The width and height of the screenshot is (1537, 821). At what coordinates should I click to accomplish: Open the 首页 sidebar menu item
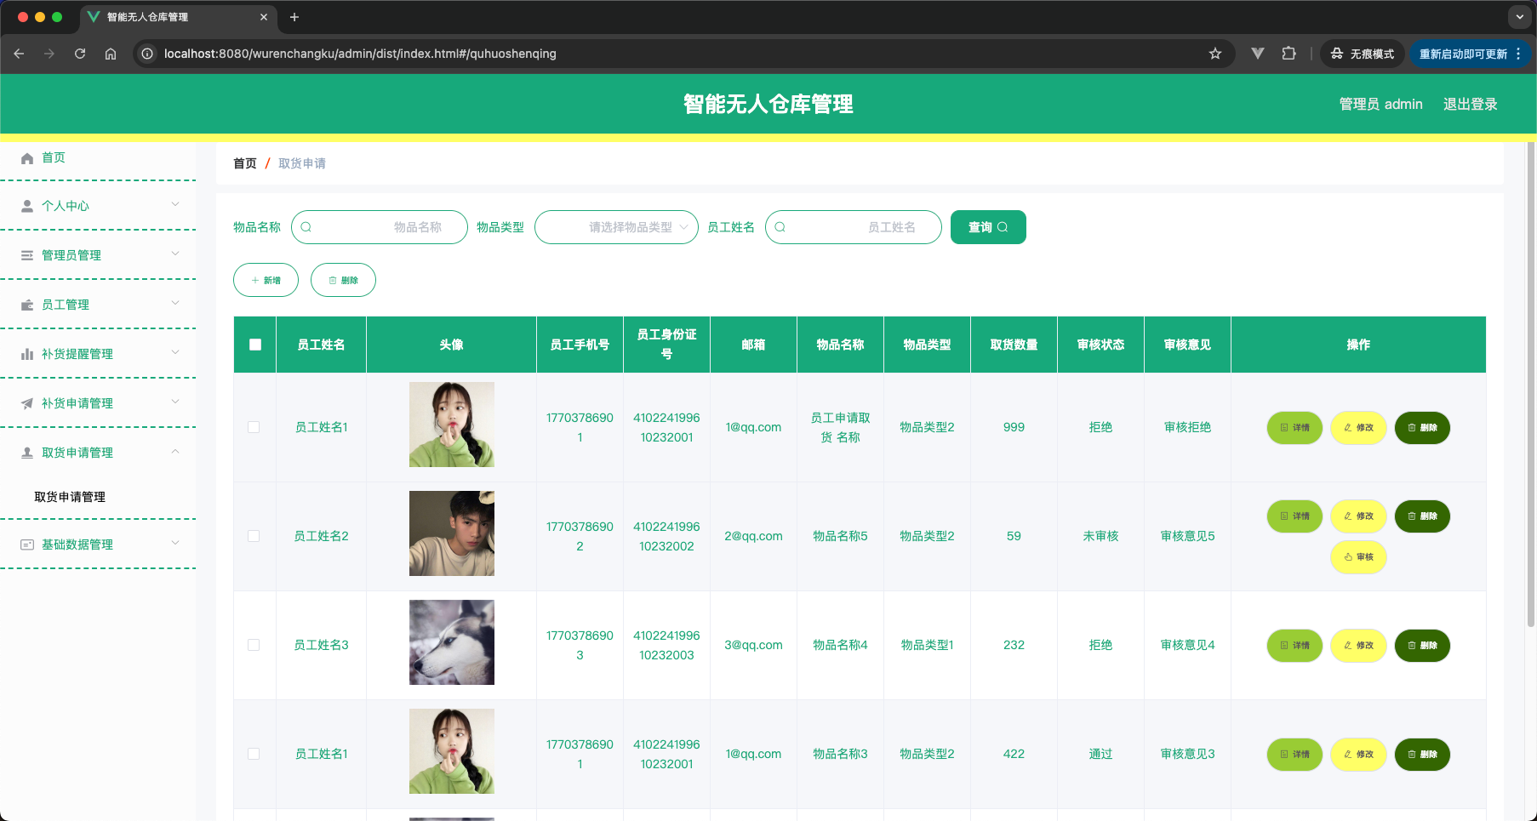98,157
